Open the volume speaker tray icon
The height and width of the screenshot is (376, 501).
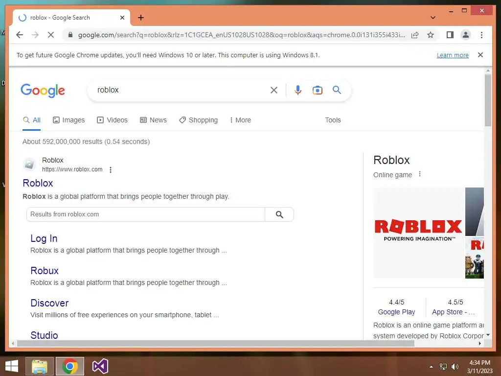pyautogui.click(x=455, y=366)
